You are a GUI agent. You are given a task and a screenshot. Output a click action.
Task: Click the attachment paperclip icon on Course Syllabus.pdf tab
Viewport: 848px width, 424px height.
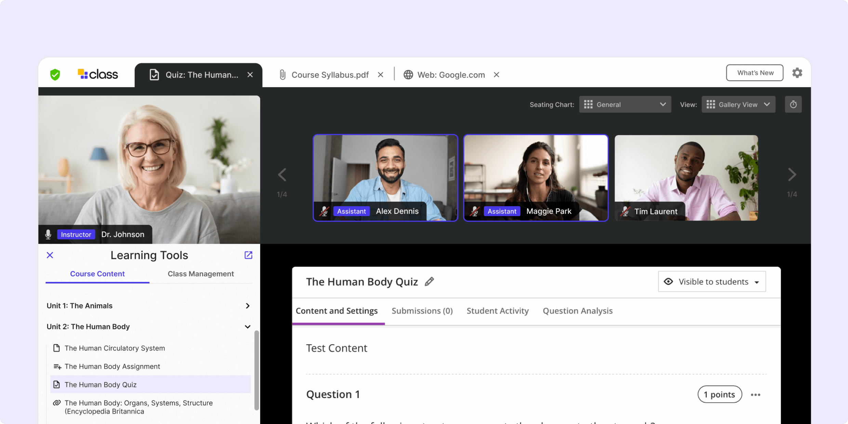tap(282, 75)
